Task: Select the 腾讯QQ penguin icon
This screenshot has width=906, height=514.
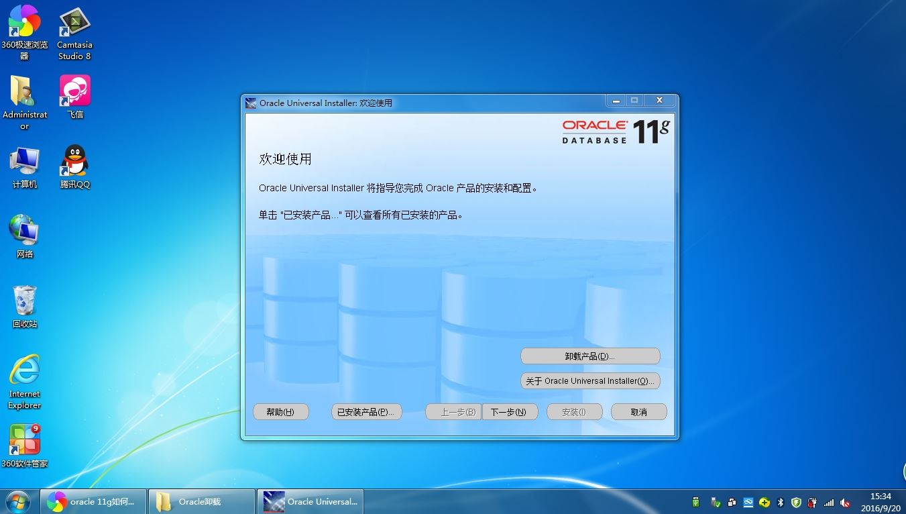Action: [x=74, y=166]
